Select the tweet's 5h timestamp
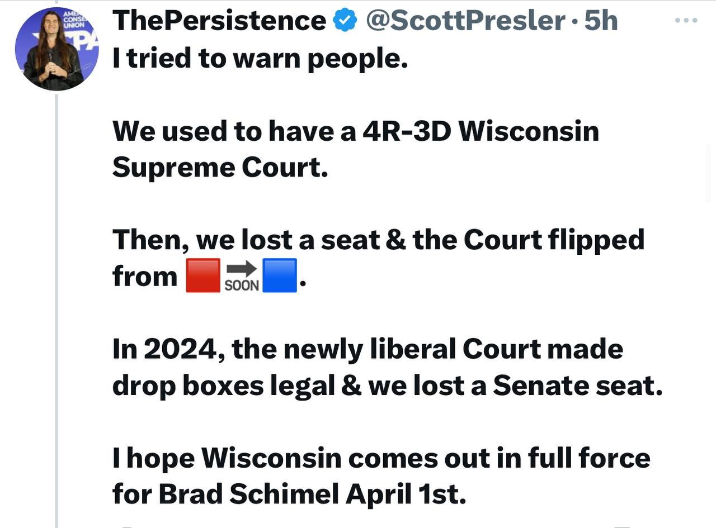Screen dimensions: 716x528 (x=602, y=20)
